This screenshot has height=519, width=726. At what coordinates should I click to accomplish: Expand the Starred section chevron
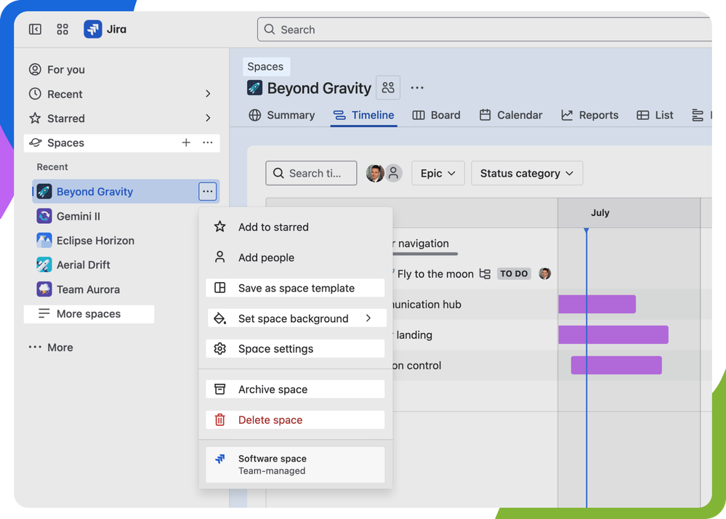(x=208, y=118)
